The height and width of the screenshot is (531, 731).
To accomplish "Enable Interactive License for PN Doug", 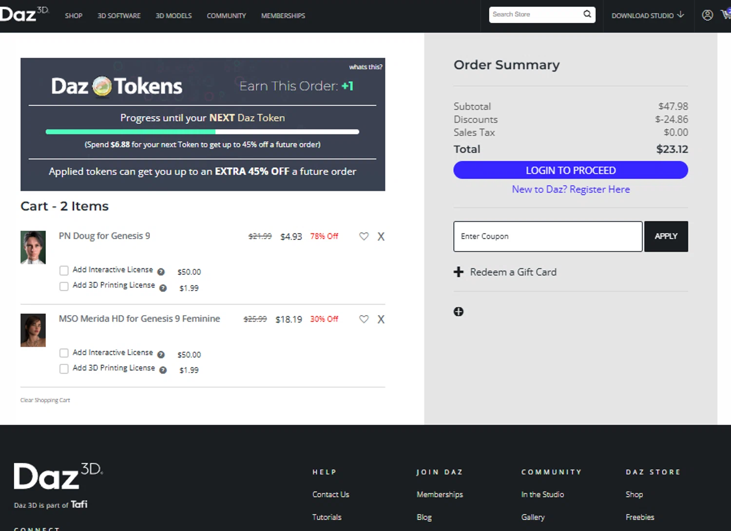I will (x=64, y=270).
